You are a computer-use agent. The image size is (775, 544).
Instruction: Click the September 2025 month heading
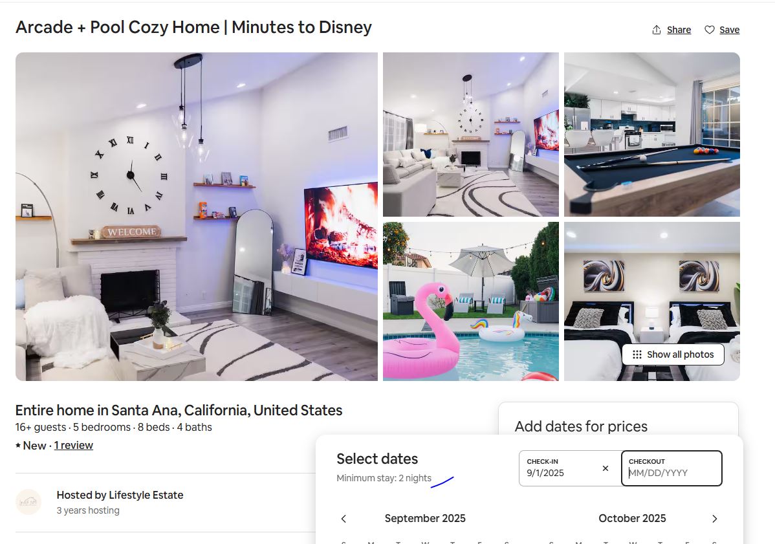(x=425, y=518)
